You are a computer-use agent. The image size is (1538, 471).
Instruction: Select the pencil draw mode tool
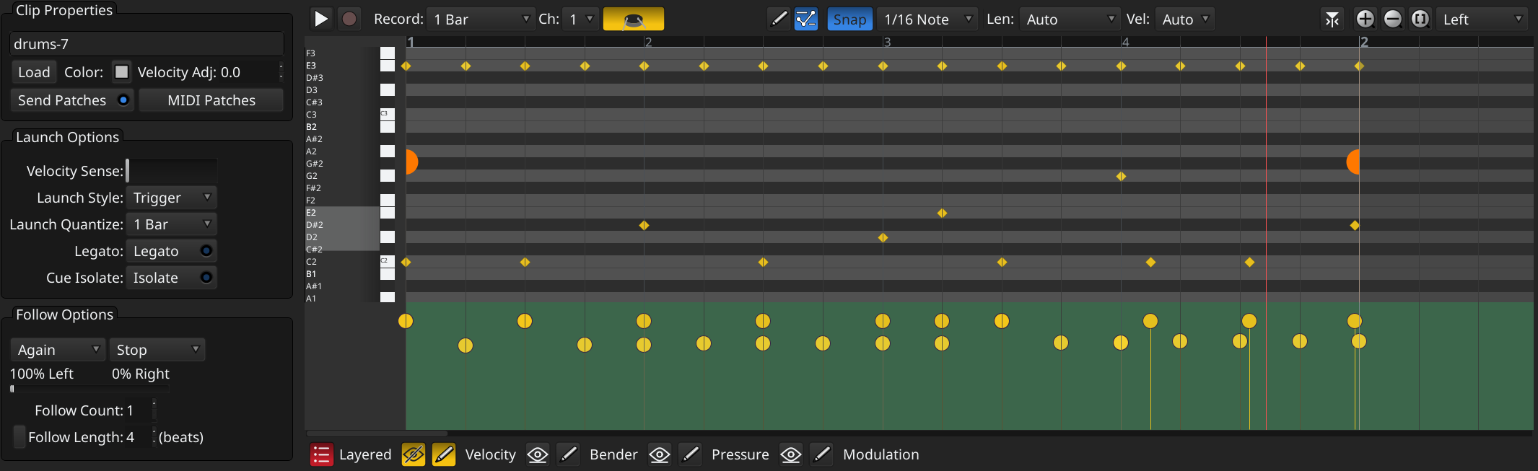[x=778, y=19]
